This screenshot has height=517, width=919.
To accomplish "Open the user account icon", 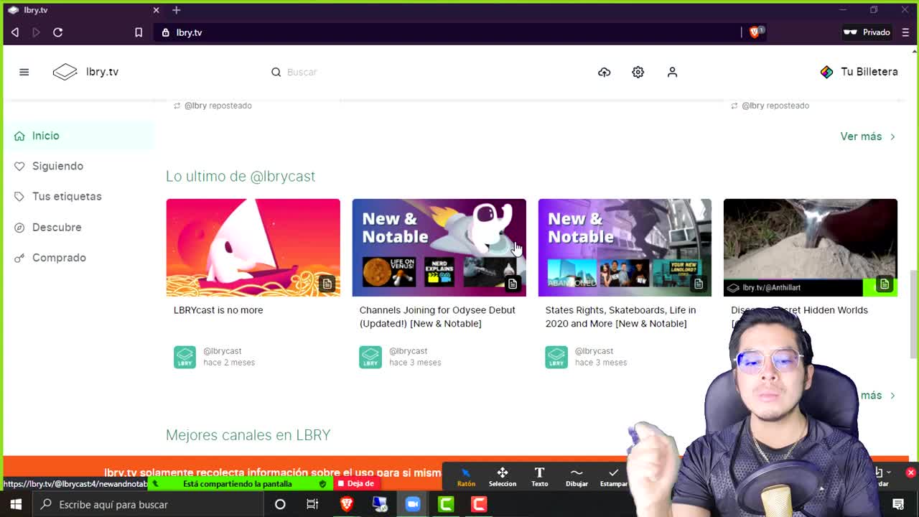I will point(672,72).
